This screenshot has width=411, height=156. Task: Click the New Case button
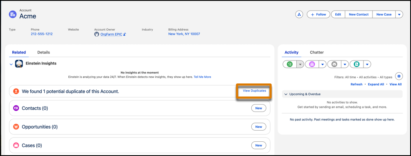pyautogui.click(x=384, y=14)
